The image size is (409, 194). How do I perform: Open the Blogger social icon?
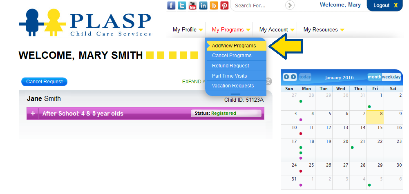(214, 5)
